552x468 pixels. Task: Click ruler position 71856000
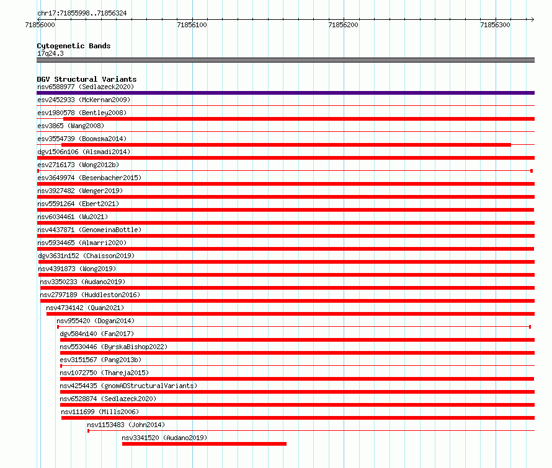click(x=40, y=25)
